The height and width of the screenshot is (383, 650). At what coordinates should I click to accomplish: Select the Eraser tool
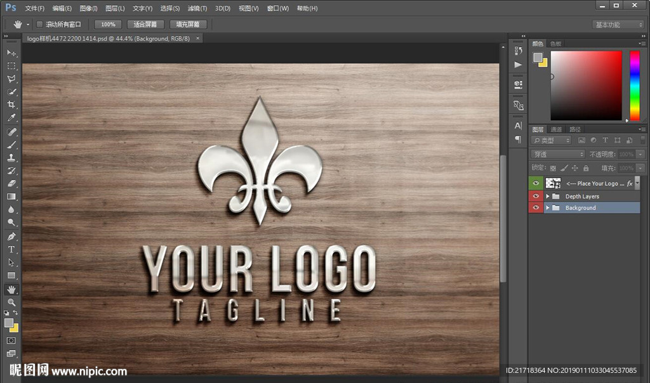(11, 184)
